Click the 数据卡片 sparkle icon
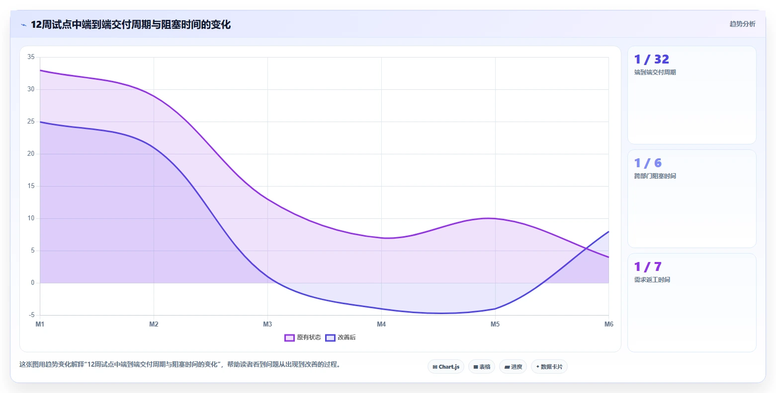Screen dimensions: 776x393 [538, 367]
